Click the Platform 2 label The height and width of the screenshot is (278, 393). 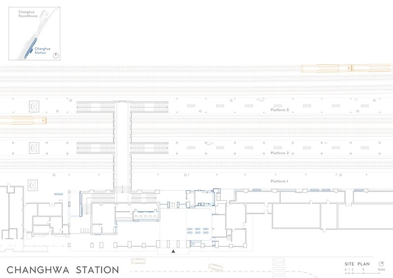[x=280, y=153]
